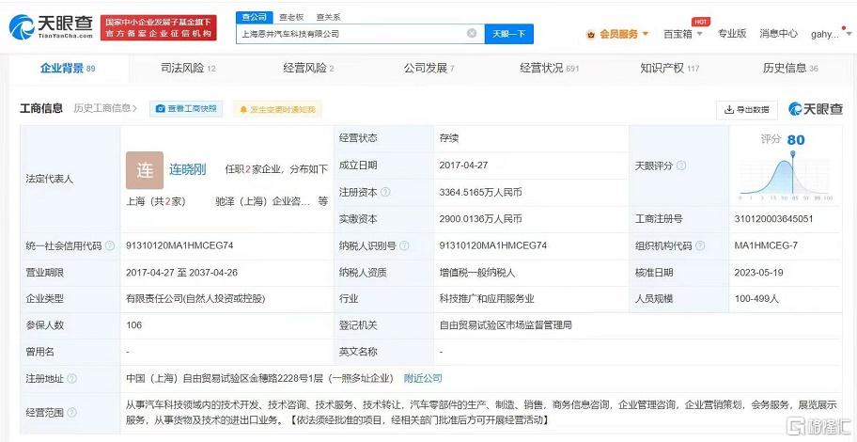
Task: Select the 查关系 search tab
Action: (328, 17)
